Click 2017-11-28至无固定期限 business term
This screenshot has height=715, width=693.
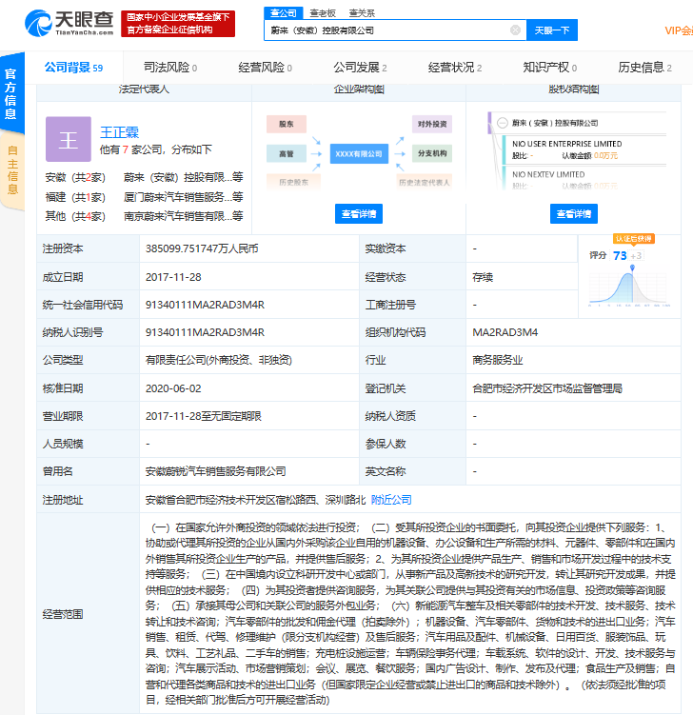click(204, 416)
